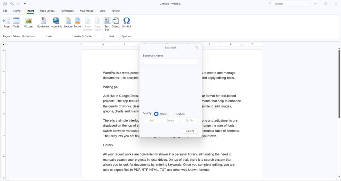This screenshot has height=181, width=341.
Task: Add a Footer using the ribbon icon
Action: (78, 23)
